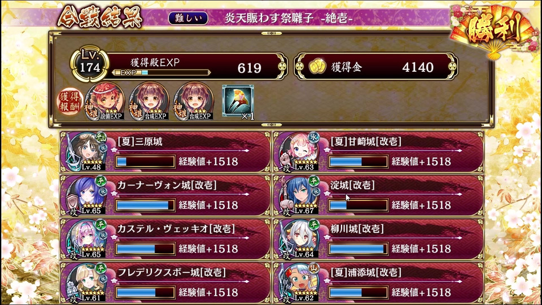Click the quest title 炎天賑わす祭囃子 -絶壱-

point(289,18)
